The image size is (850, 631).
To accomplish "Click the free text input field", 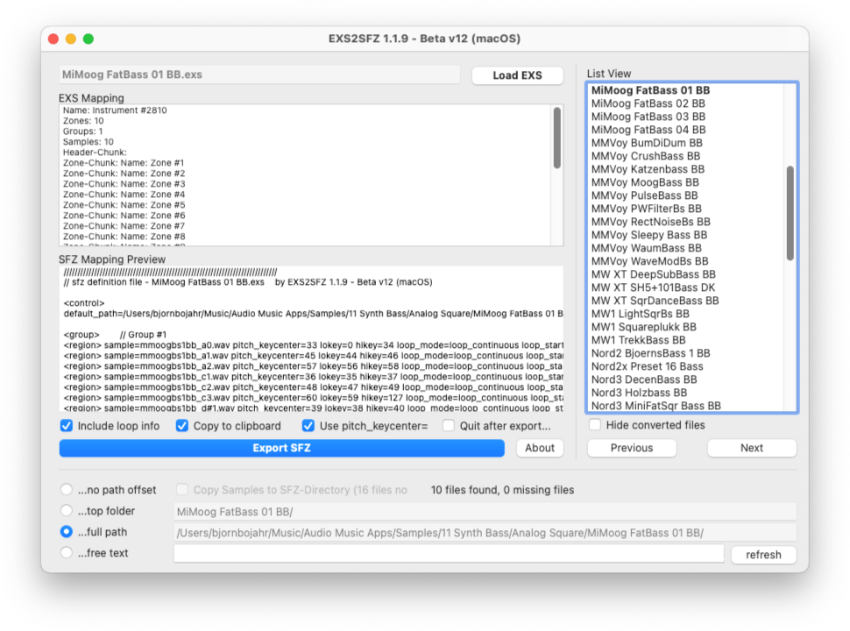I will point(449,554).
